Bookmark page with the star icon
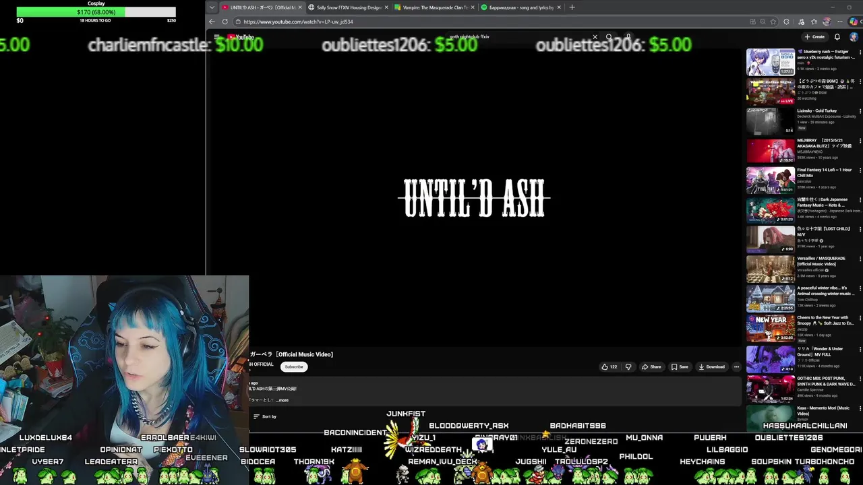Viewport: 863px width, 485px height. tap(773, 22)
